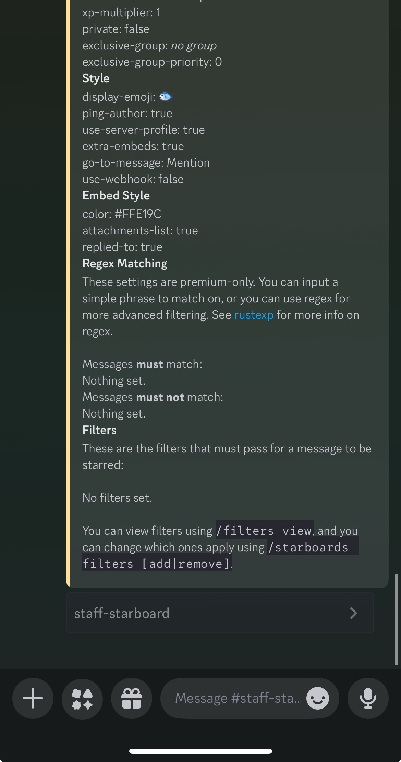
Task: Click the chevron on staff-starboard selector
Action: [x=353, y=613]
